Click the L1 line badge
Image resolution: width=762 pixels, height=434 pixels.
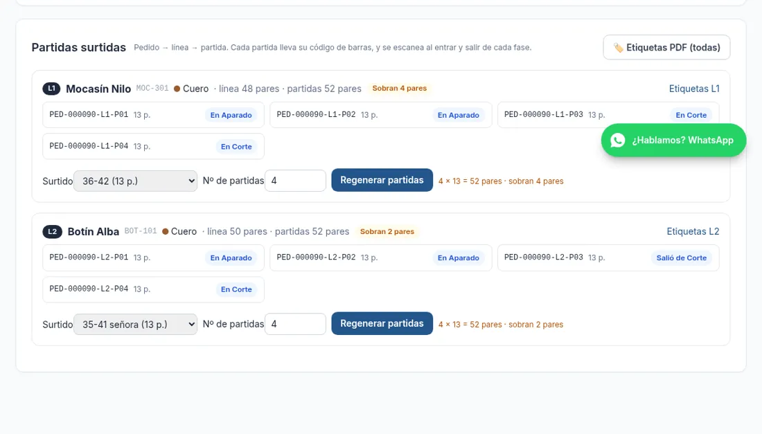[x=51, y=89]
